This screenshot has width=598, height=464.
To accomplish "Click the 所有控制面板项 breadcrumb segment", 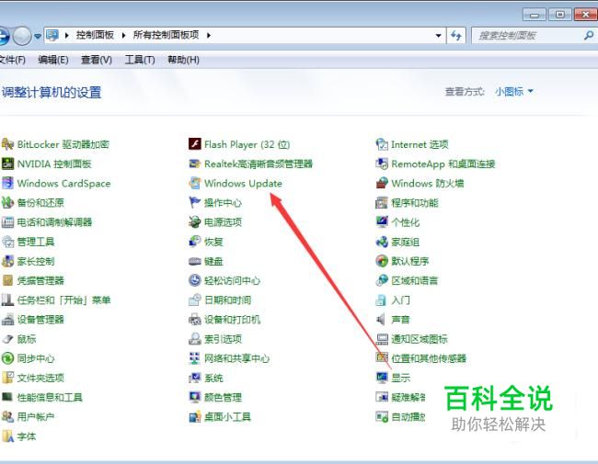I will [166, 36].
